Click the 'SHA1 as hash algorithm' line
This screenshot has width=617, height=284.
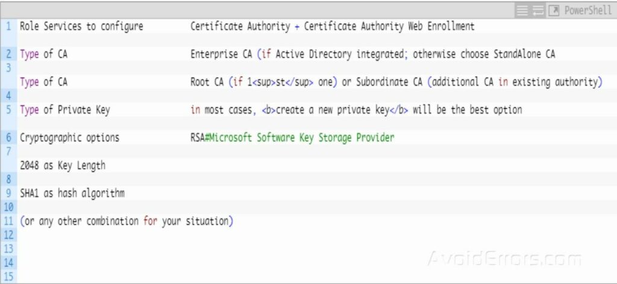point(72,194)
